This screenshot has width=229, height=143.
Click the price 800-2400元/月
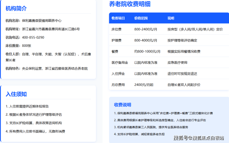146,29
